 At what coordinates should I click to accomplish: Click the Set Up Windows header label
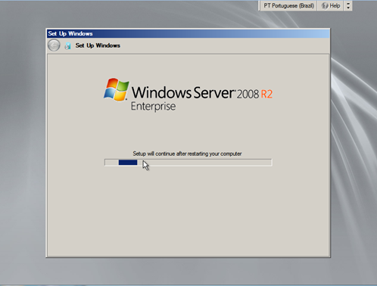(98, 45)
